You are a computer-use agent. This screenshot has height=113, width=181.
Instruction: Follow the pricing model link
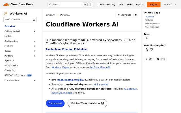click(101, 84)
